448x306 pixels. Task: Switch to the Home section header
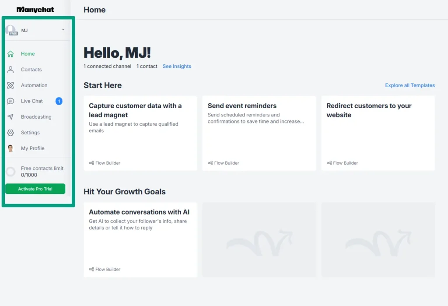click(x=94, y=9)
